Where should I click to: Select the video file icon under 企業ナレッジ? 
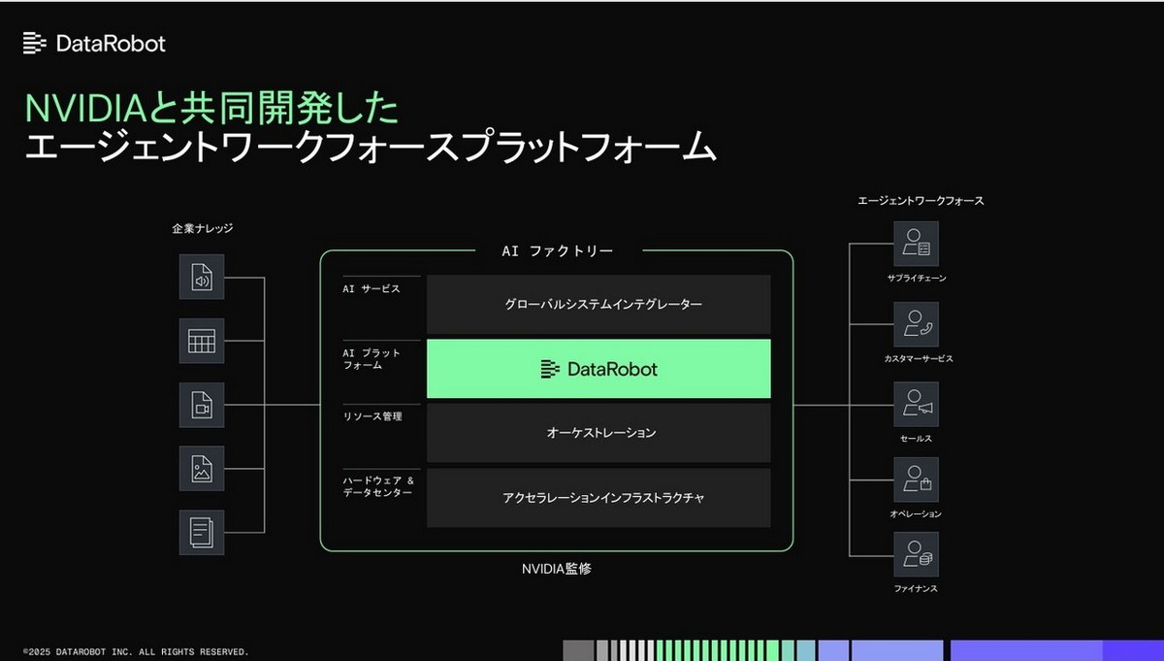coord(202,405)
